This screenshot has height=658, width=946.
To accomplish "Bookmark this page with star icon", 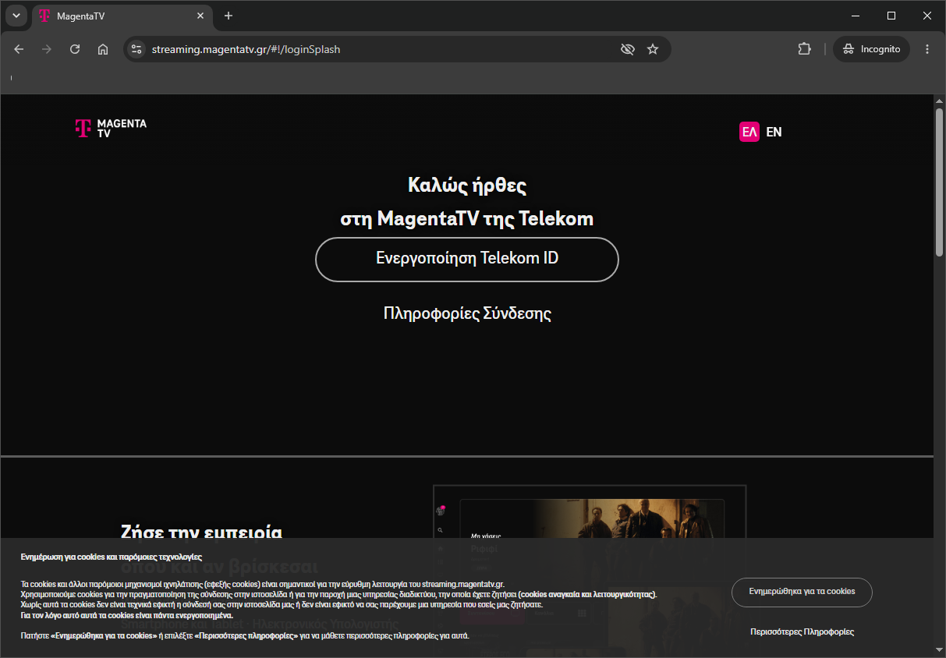I will pyautogui.click(x=653, y=49).
